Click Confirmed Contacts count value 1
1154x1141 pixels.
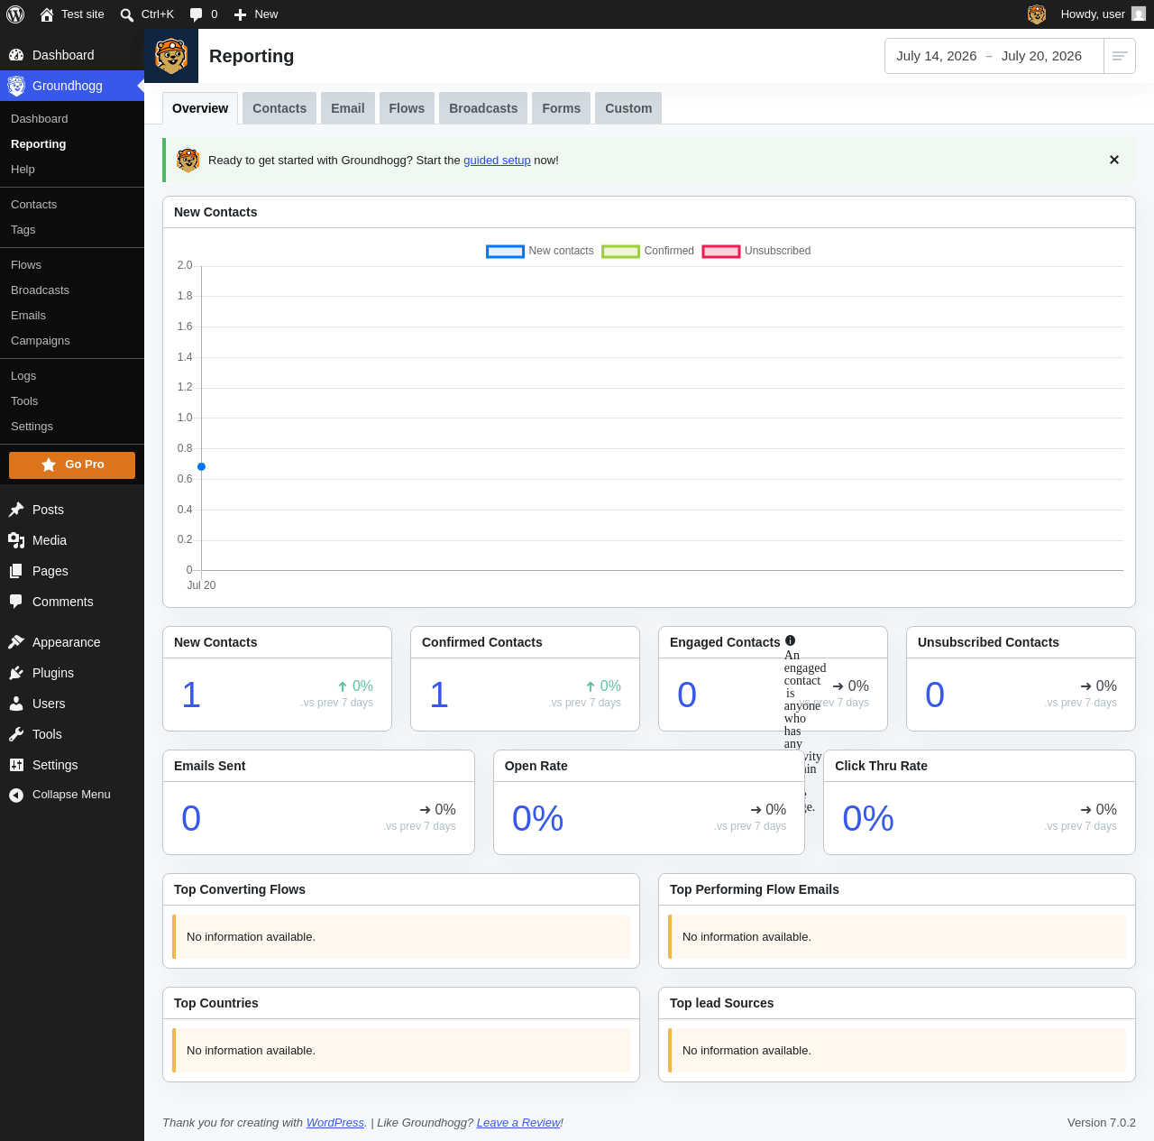coord(439,695)
